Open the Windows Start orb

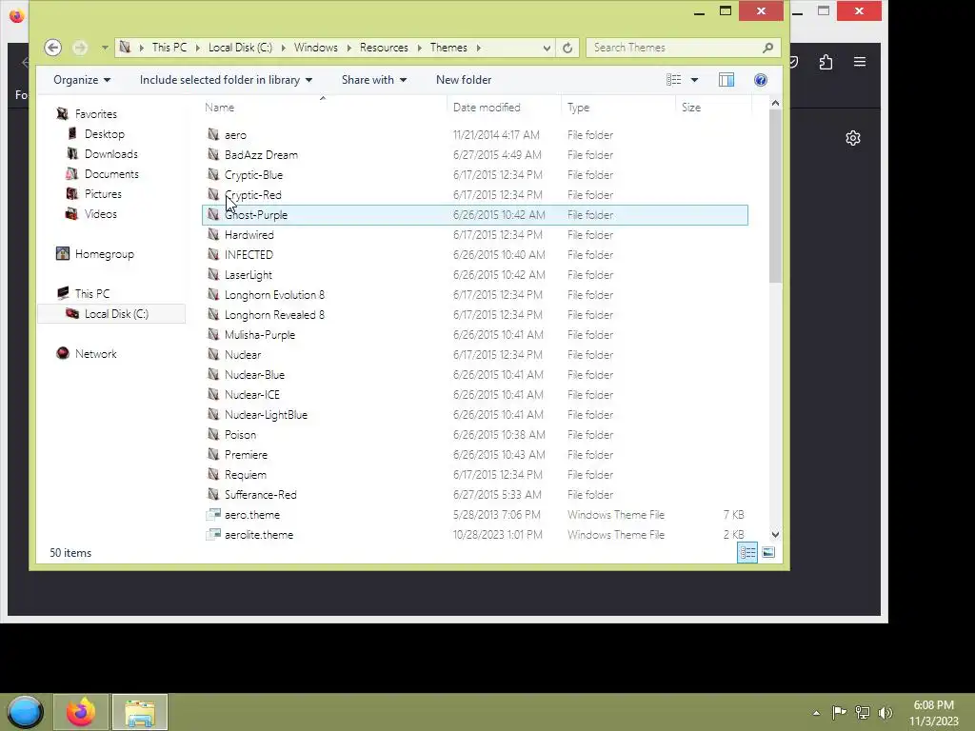(x=26, y=712)
